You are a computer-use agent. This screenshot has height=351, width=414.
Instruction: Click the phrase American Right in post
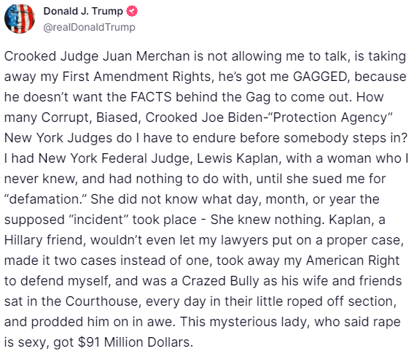[353, 261]
